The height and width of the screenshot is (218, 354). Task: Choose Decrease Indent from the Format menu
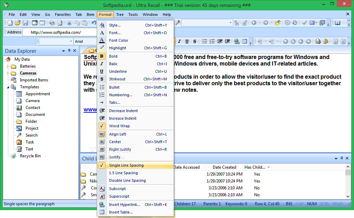tap(136, 111)
